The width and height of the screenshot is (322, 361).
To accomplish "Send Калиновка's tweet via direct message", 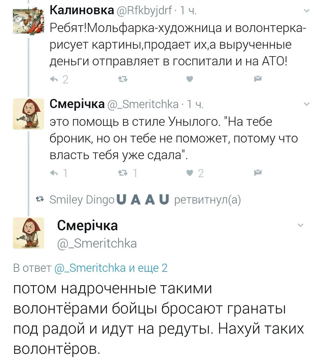I will (x=258, y=79).
